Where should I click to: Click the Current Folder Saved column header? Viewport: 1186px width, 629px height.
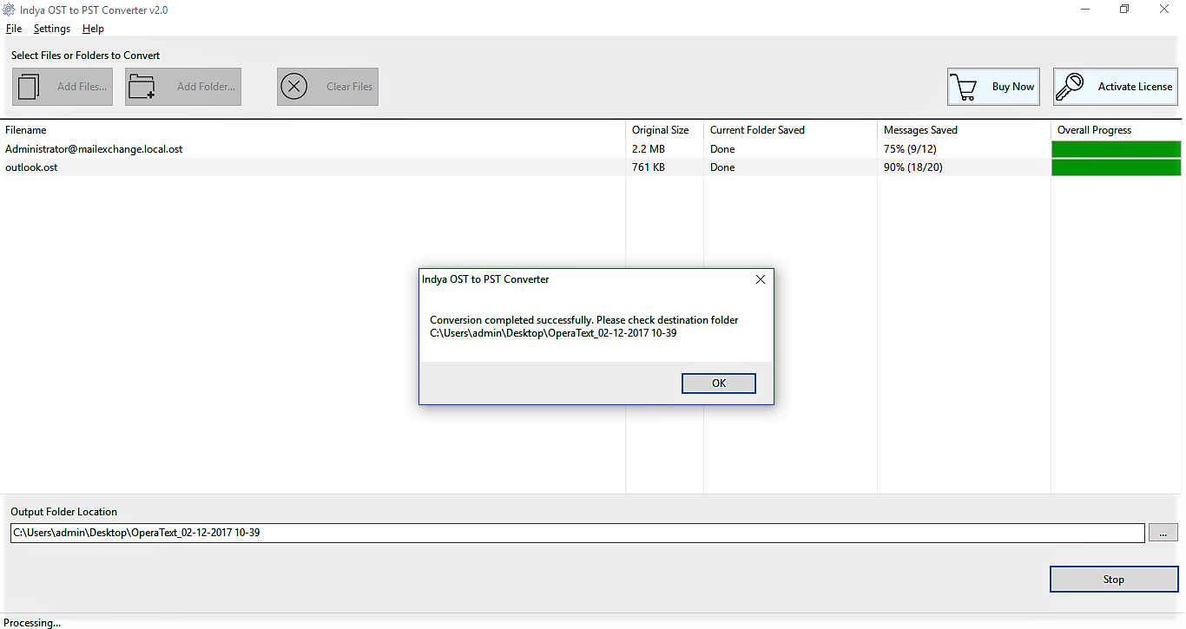click(790, 130)
